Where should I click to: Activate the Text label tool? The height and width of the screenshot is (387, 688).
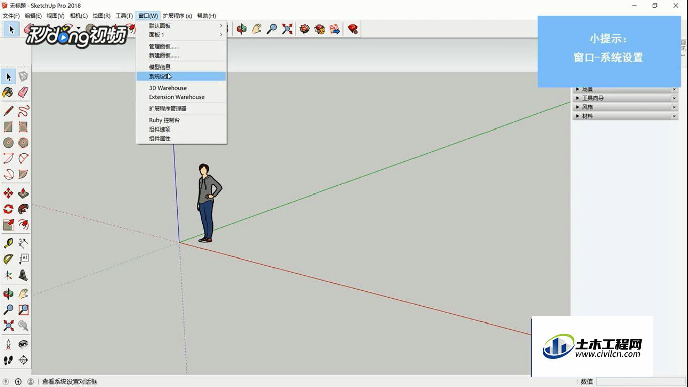tap(23, 260)
